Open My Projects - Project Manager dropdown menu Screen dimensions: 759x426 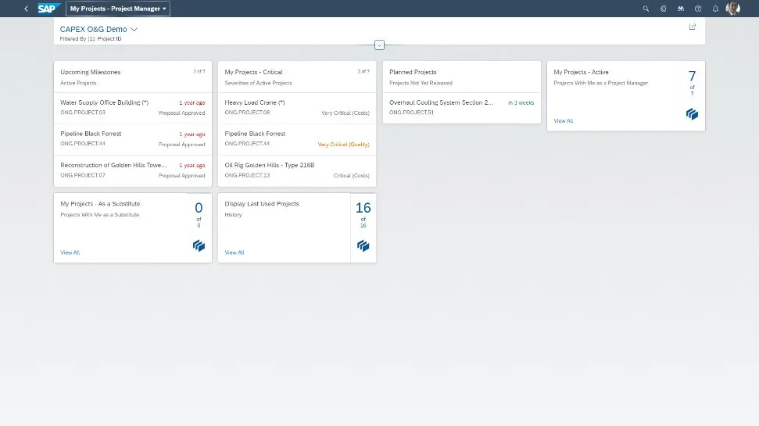click(x=118, y=9)
